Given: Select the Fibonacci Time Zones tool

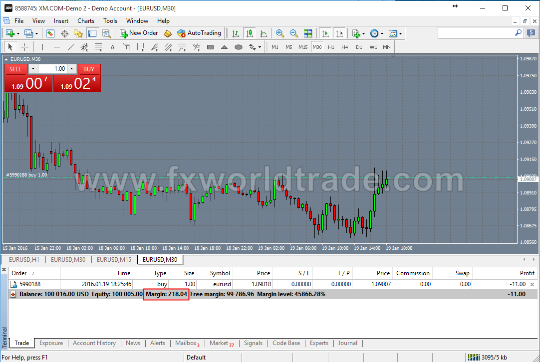Looking at the screenshot, I should pyautogui.click(x=141, y=47).
